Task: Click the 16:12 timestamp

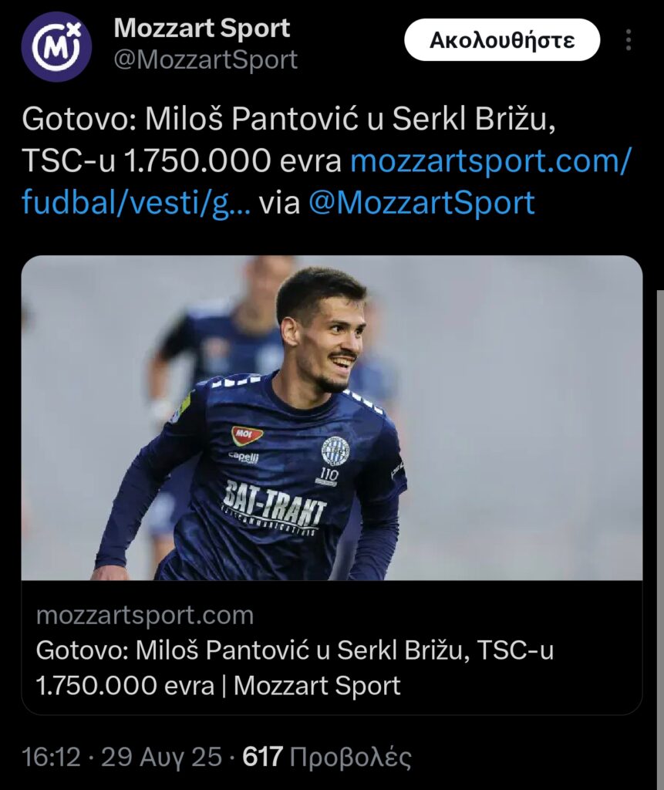Action: pyautogui.click(x=51, y=757)
